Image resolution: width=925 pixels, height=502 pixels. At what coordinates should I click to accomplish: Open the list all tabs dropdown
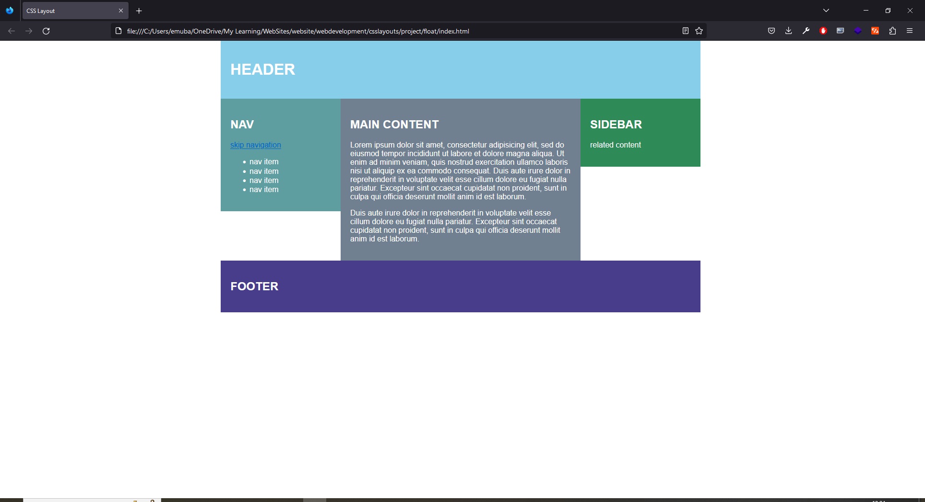click(x=826, y=11)
